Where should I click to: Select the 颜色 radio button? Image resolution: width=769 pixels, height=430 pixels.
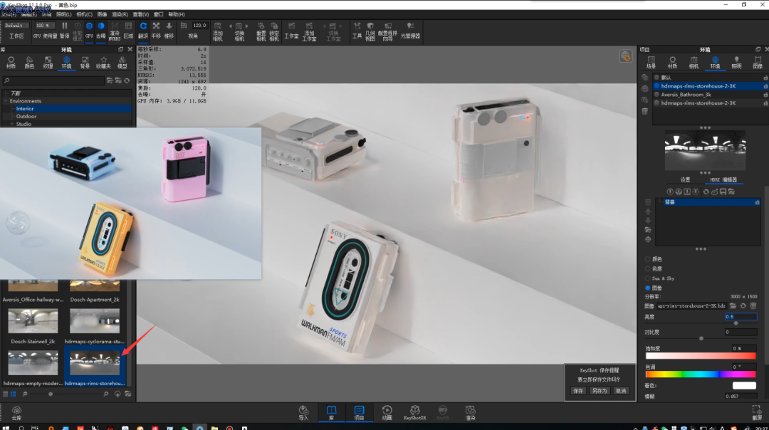click(647, 259)
